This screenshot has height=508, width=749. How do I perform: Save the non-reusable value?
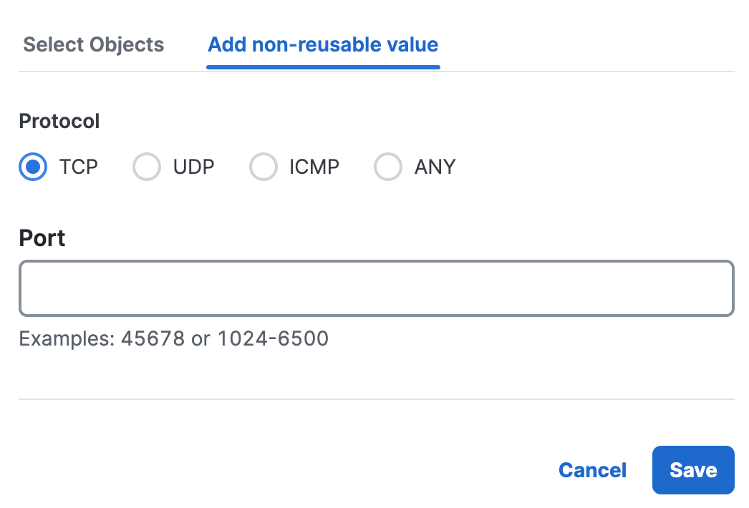click(692, 470)
